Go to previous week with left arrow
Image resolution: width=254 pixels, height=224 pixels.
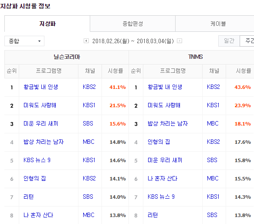point(86,41)
